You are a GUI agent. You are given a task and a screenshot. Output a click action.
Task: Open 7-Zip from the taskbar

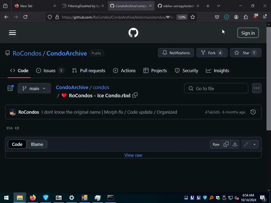(58, 198)
